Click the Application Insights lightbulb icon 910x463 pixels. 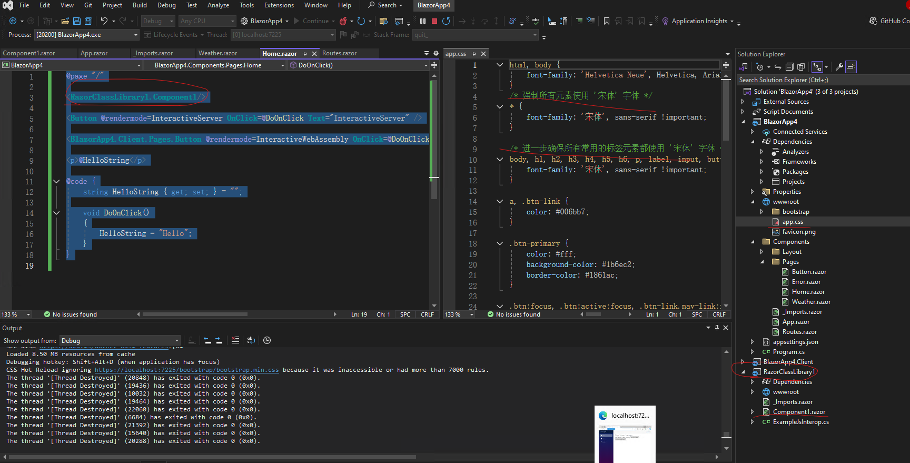point(666,21)
